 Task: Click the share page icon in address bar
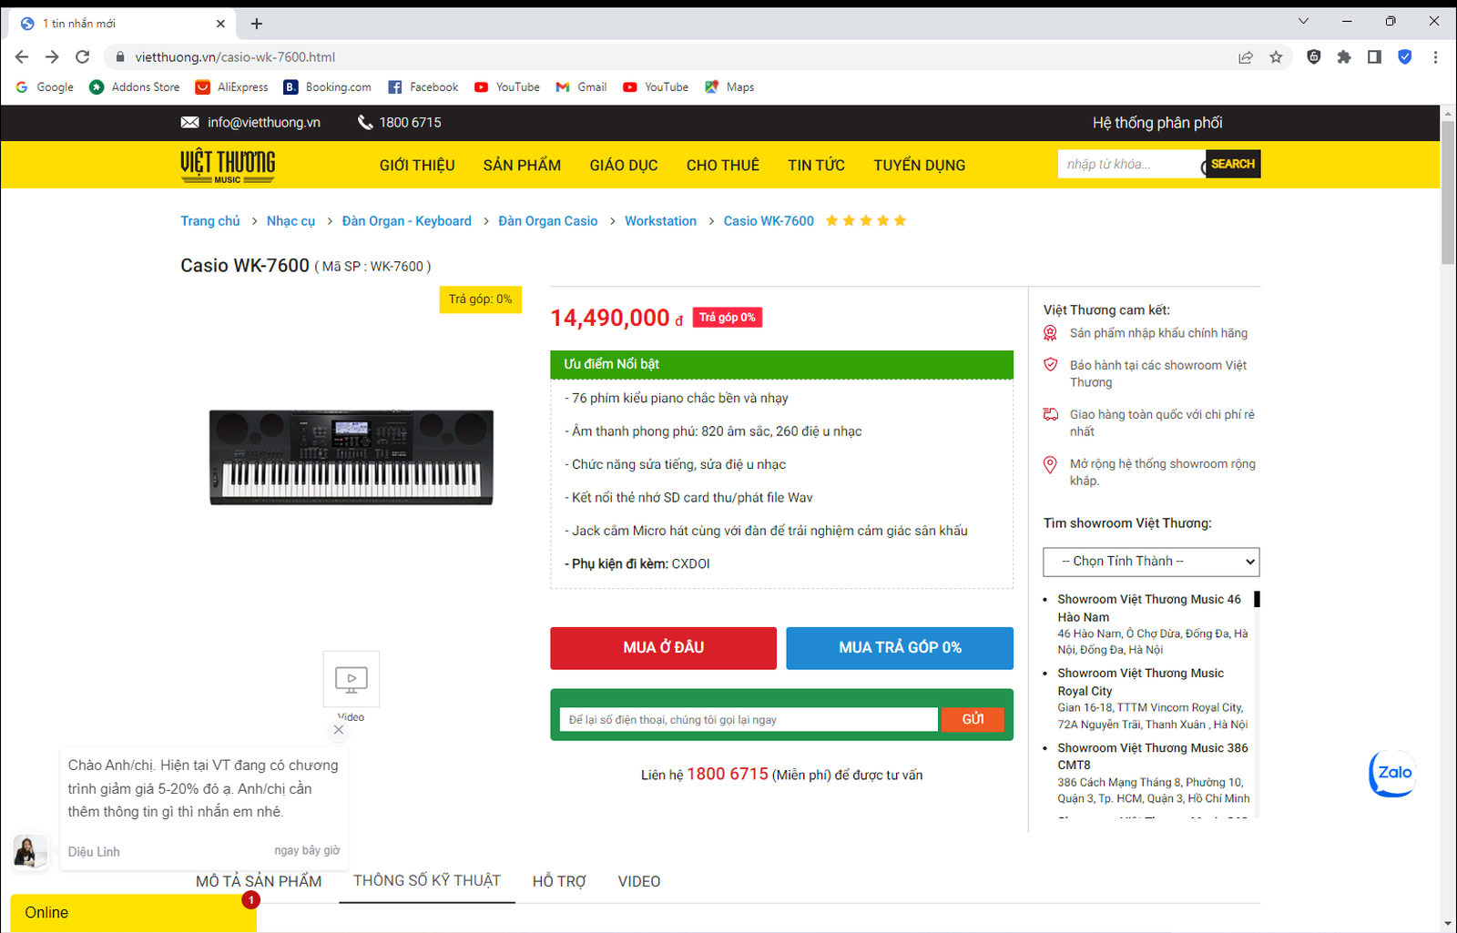click(1245, 57)
